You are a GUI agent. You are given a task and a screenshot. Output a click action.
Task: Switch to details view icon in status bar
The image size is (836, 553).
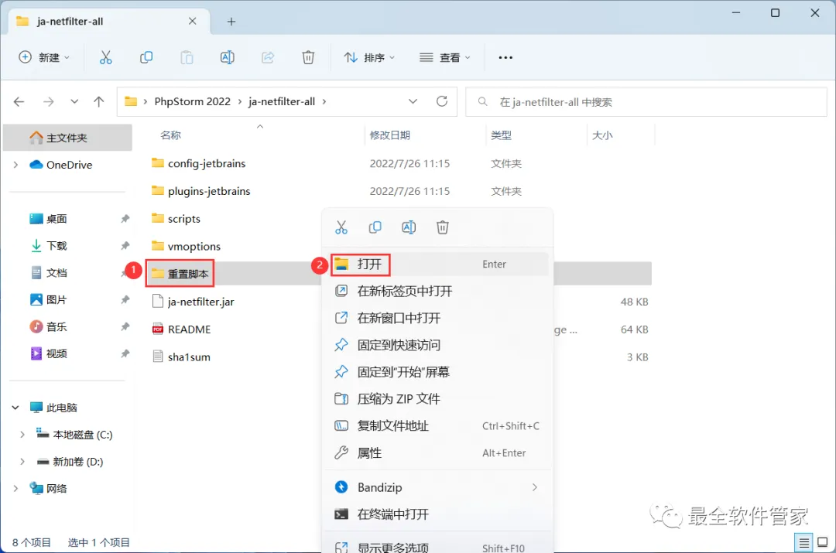click(803, 543)
